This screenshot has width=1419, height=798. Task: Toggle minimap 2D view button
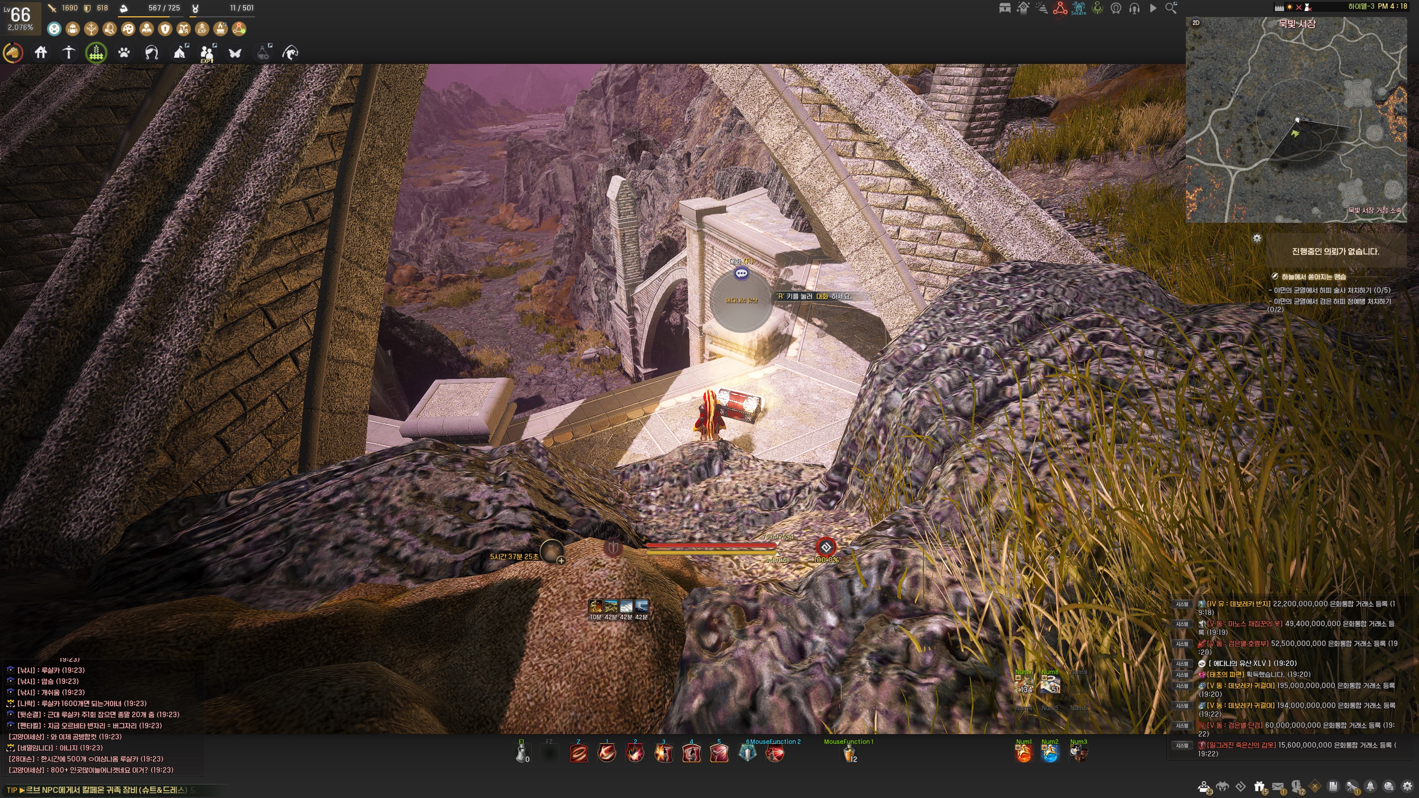pos(1196,23)
